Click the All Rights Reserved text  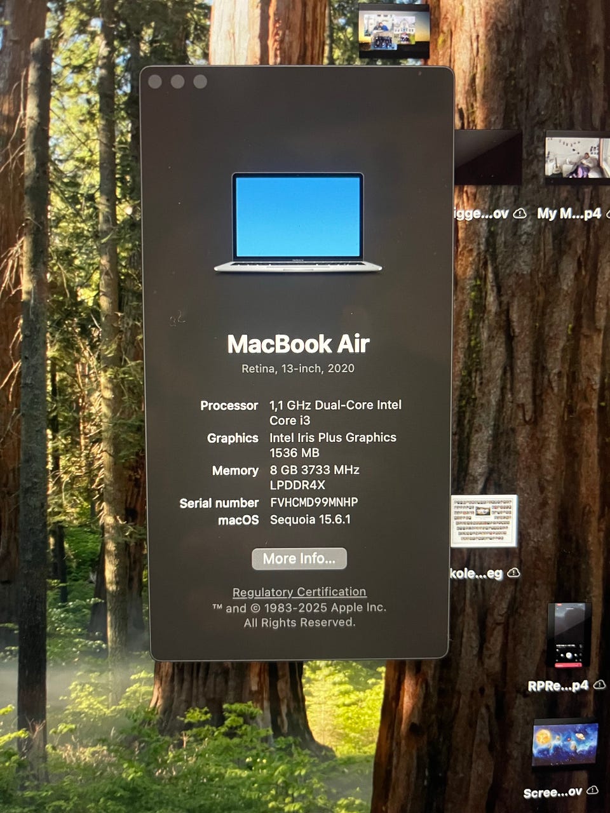point(299,623)
